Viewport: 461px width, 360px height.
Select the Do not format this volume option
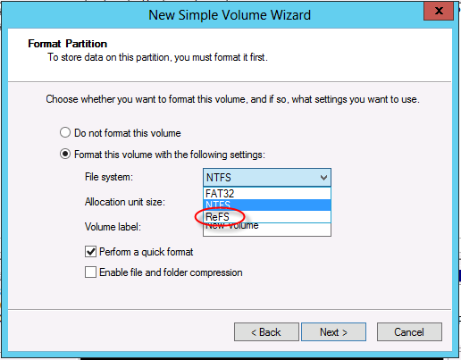click(x=65, y=132)
